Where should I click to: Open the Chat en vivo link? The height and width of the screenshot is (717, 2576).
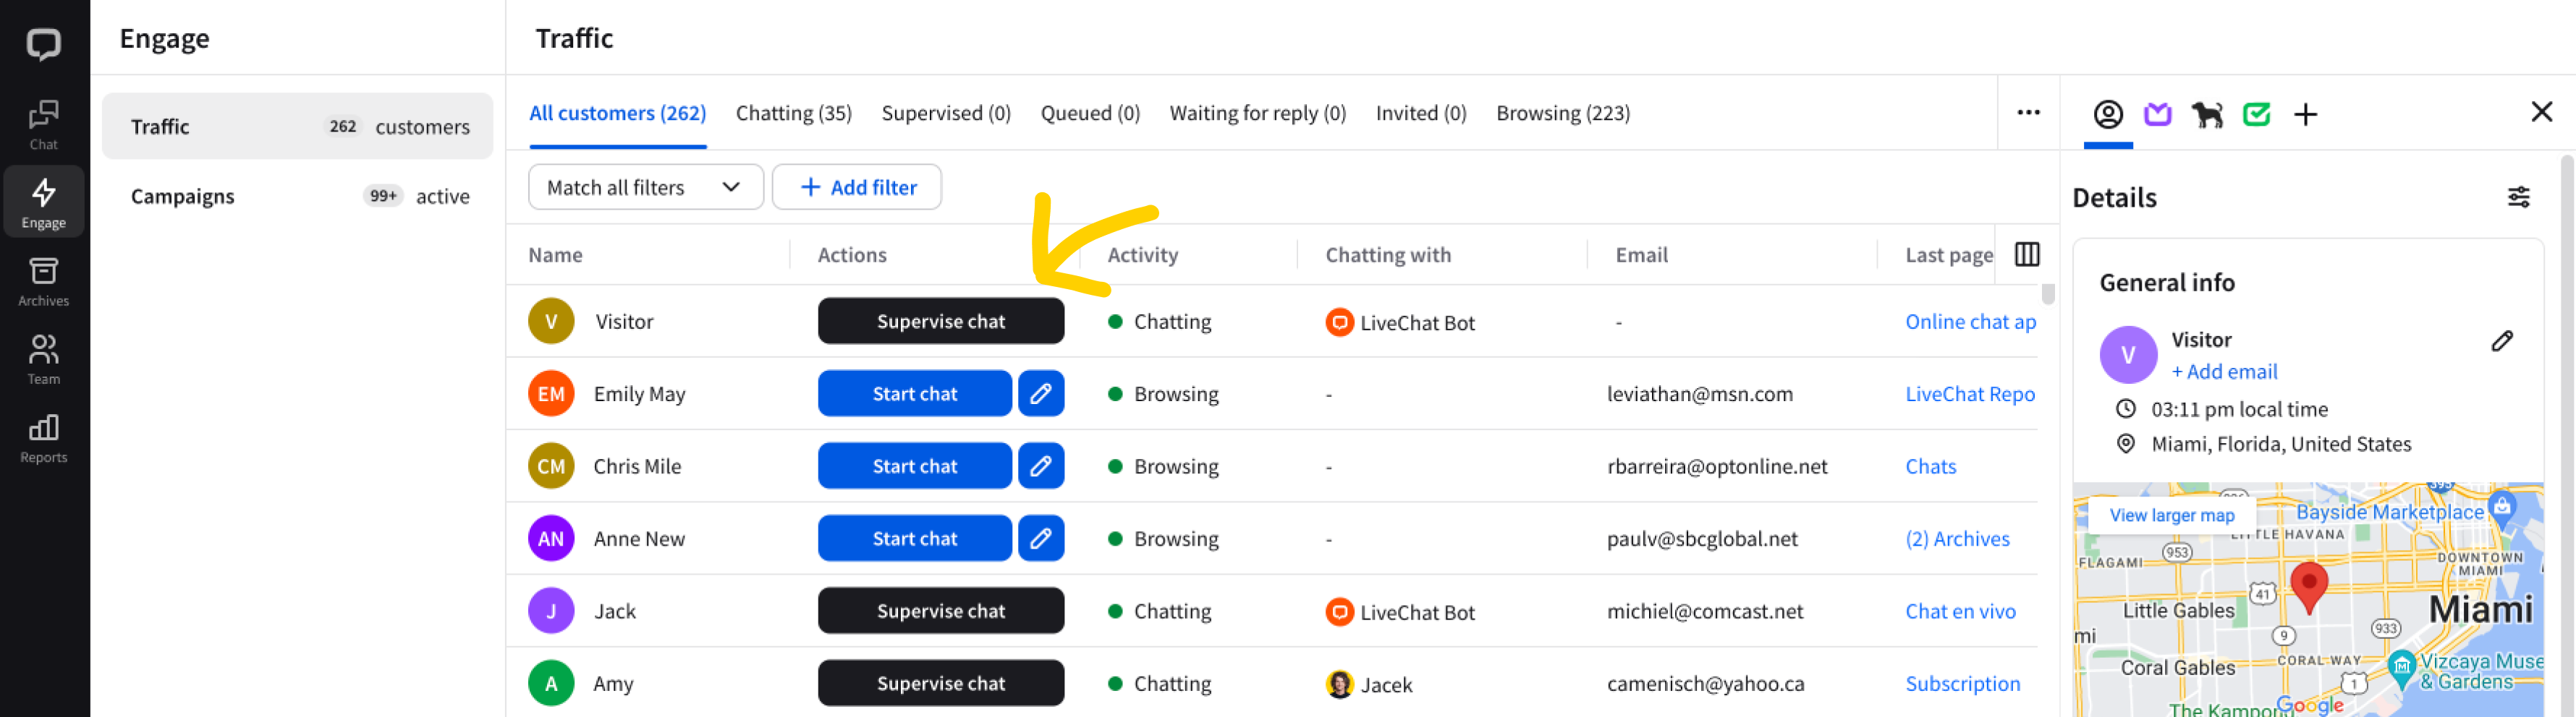tap(1960, 611)
